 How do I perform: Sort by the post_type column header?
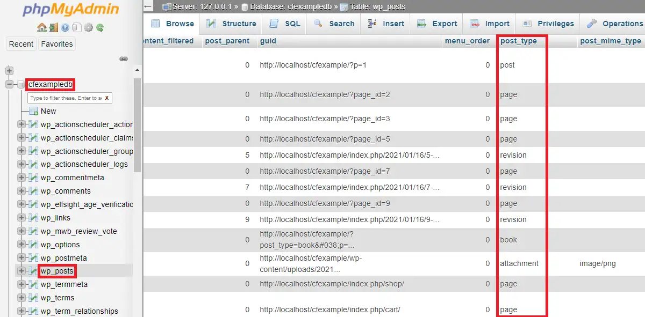point(519,41)
